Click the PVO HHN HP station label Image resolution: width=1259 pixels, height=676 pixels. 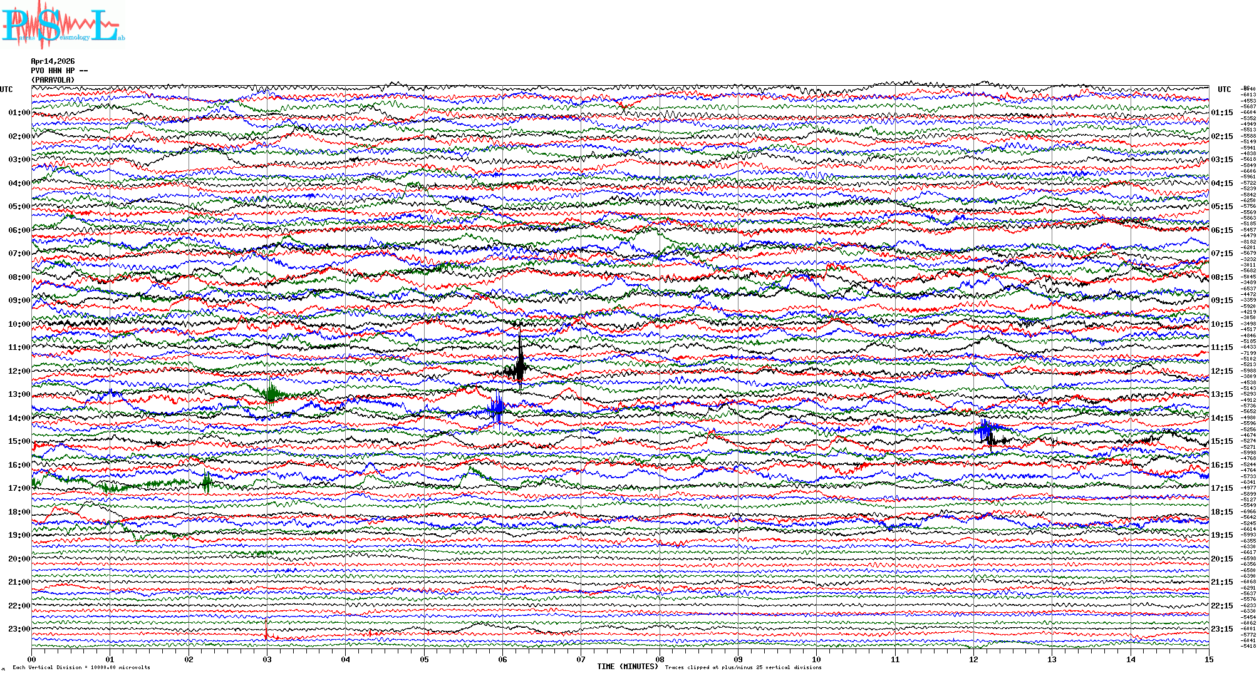point(59,71)
